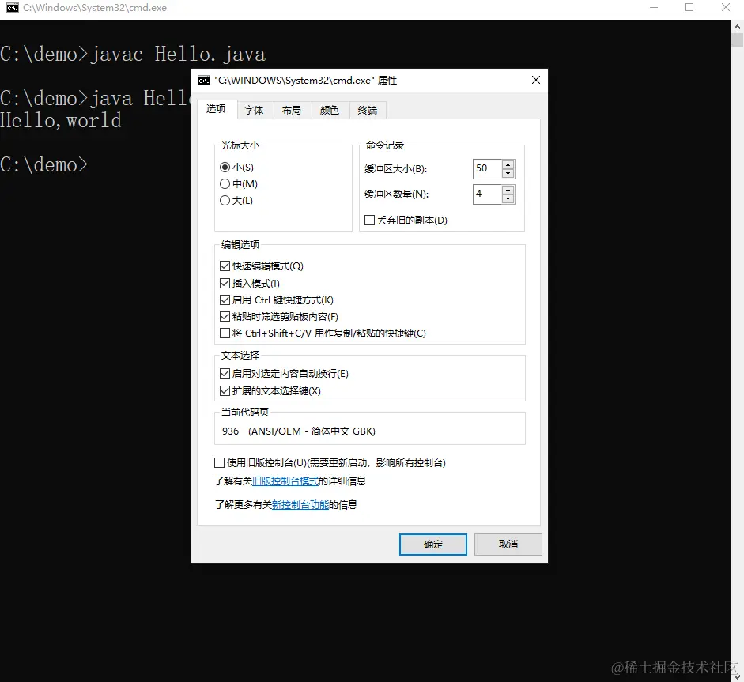Disable the 快速编辑模式(Q) checkbox
This screenshot has height=682, width=744.
225,266
